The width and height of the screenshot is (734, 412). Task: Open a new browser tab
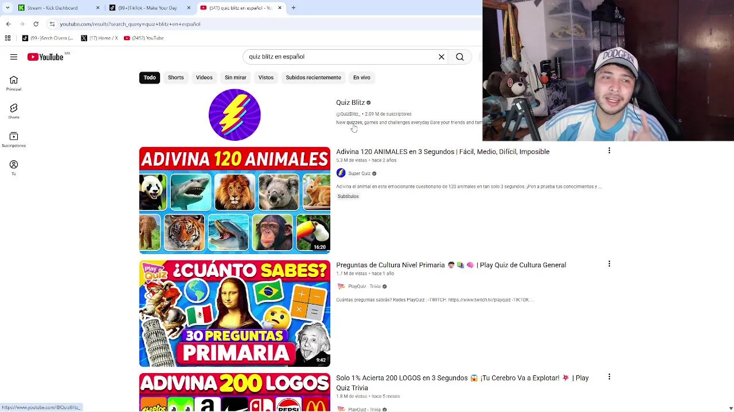(x=294, y=8)
